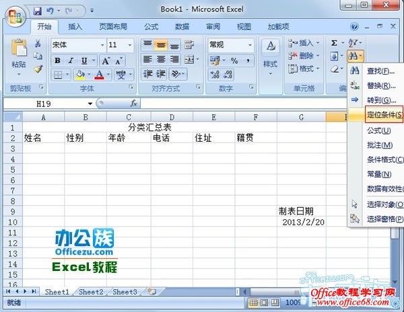Open the Sort and Filter icon
Viewport: 404px width, 312px height.
pos(353,42)
